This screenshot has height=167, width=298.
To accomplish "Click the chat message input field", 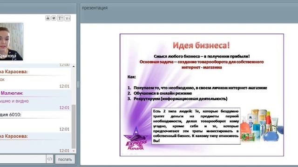I will 22,159.
